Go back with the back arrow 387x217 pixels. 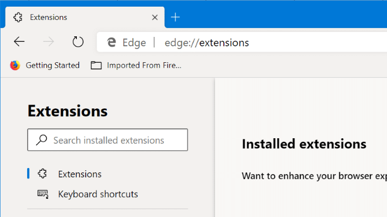point(19,41)
